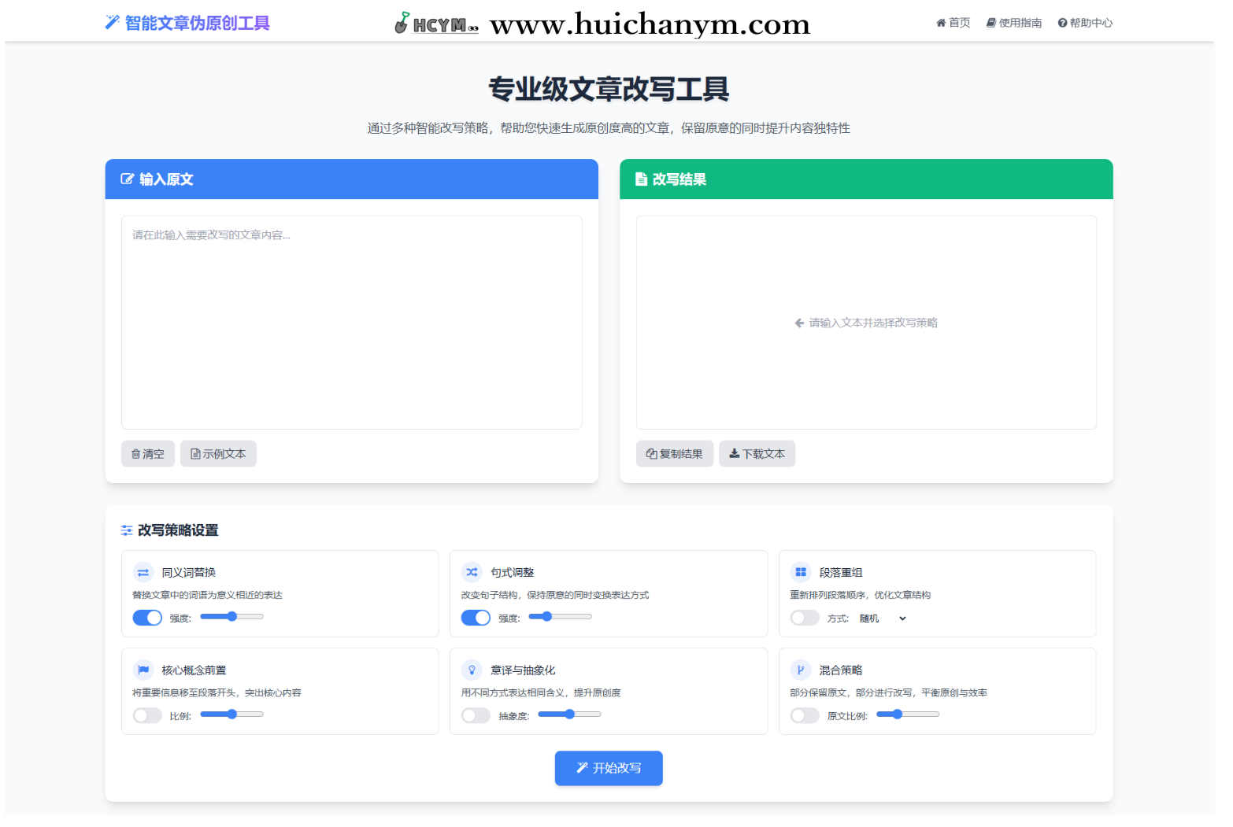Click the paraphrase lightbulb icon

tap(472, 670)
